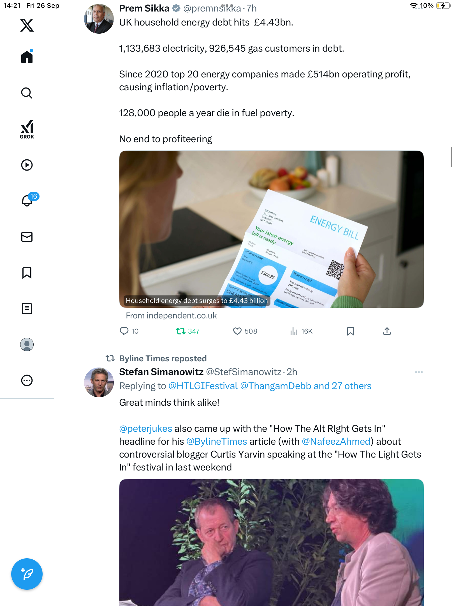Share Prem Sikka's post
Viewport: 454px width, 606px height.
tap(387, 331)
